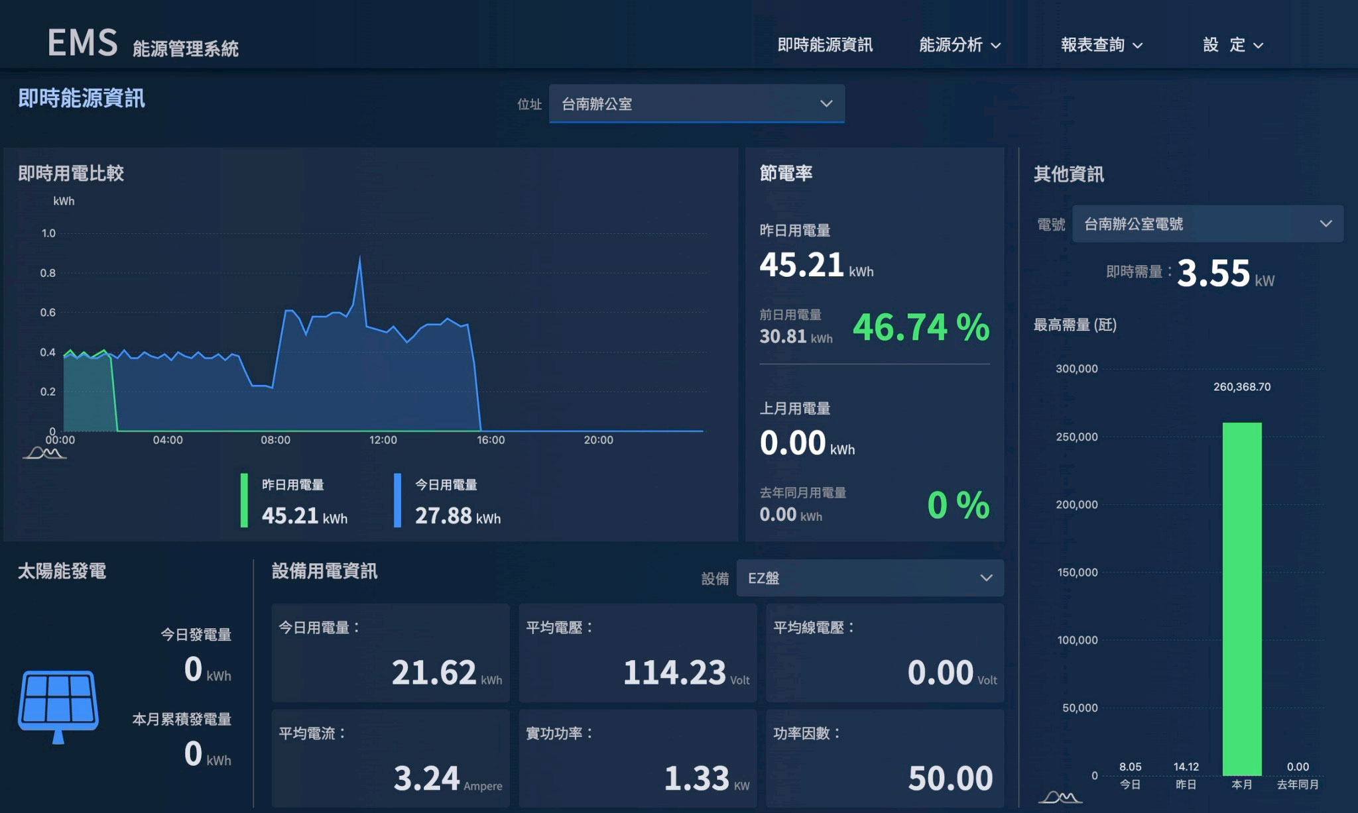Click the EMS logo text

coord(83,42)
